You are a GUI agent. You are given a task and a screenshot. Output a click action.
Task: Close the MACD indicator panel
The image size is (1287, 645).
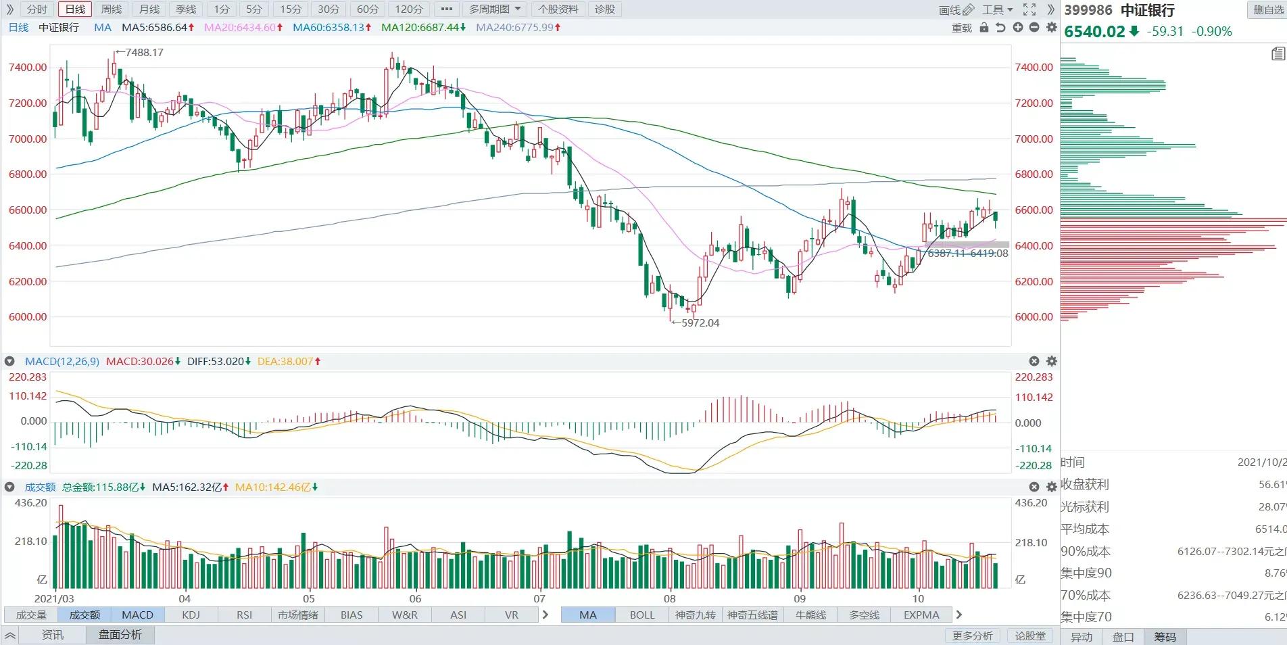(x=1034, y=362)
